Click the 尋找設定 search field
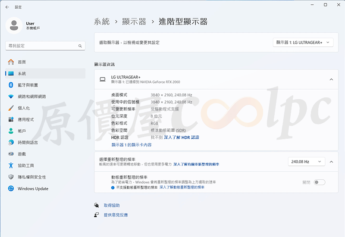The image size is (345, 237). point(45,46)
